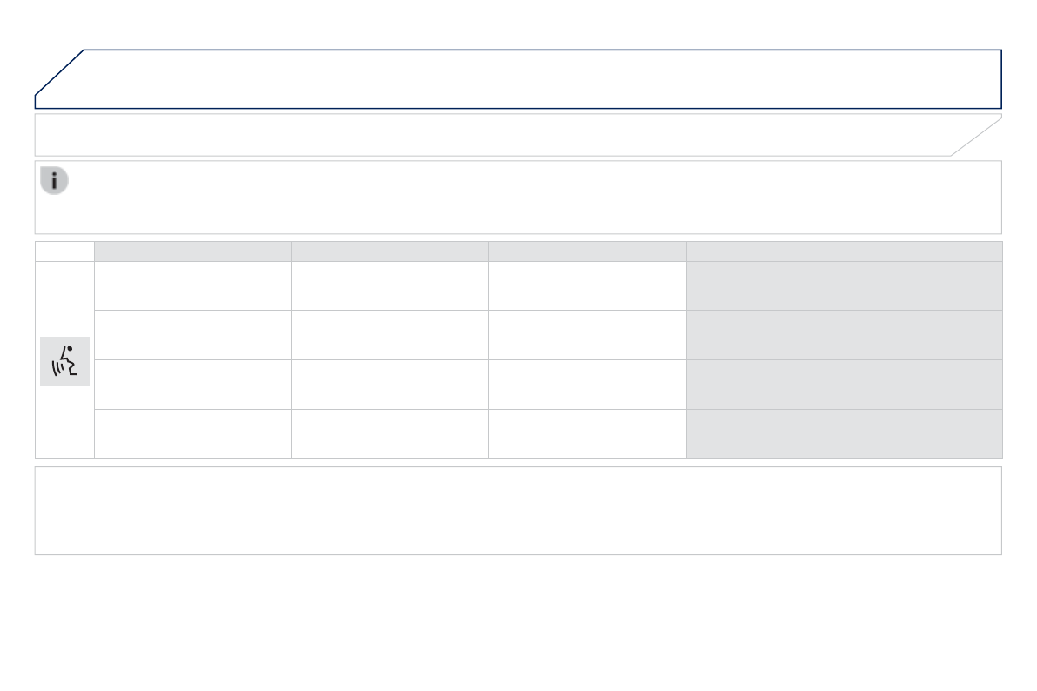This screenshot has width=1037, height=691.
Task: Click the blank header cell above the massage icon
Action: pos(64,252)
